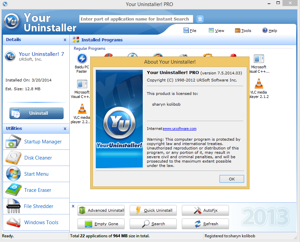Click the AutoFix button
Viewport: 300px width, 242px height.
coord(205,210)
